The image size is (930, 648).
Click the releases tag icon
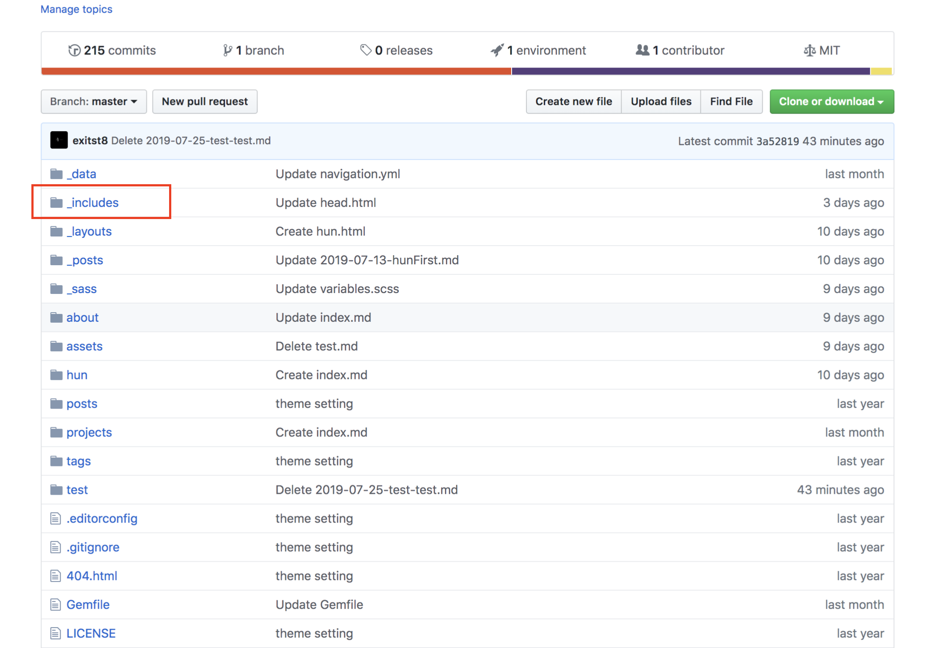366,51
